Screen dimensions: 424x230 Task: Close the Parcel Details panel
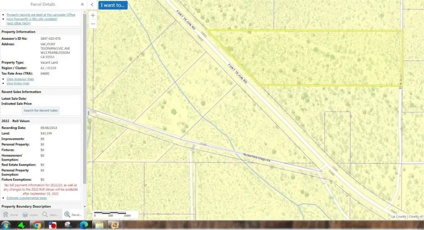point(82,5)
